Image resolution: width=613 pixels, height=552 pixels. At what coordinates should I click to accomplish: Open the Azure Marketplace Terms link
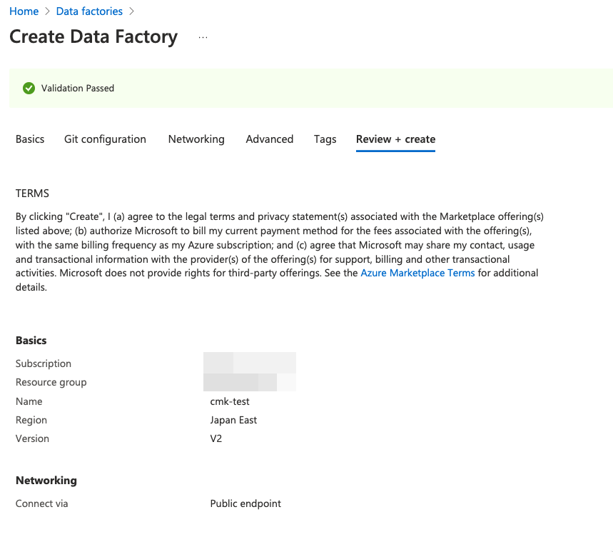[x=417, y=273]
